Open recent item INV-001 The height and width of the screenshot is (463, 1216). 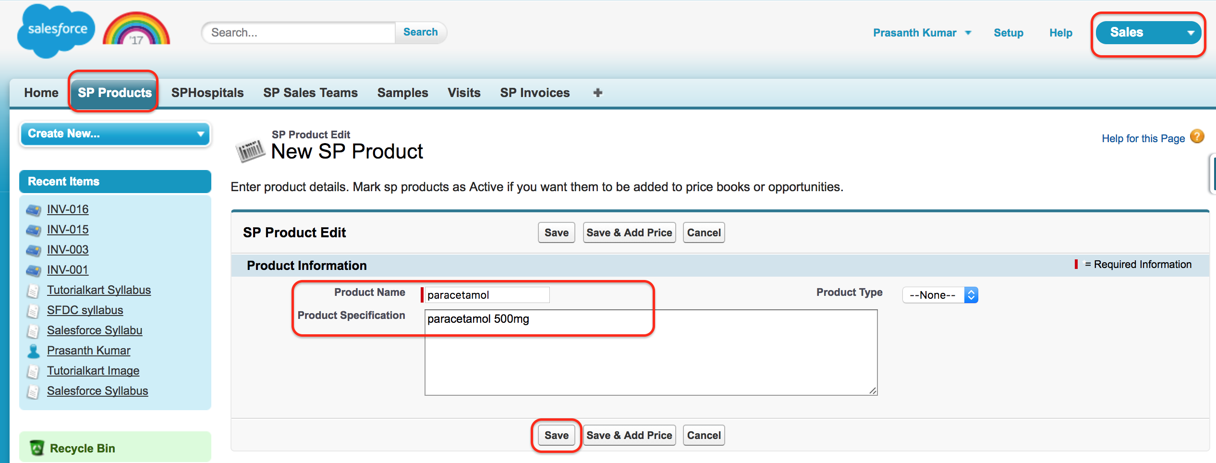(x=68, y=270)
